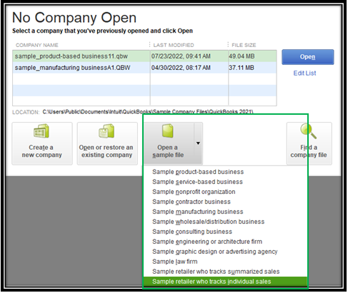The height and width of the screenshot is (293, 348).
Task: Click the FILE SIZE column header
Action: 244,45
